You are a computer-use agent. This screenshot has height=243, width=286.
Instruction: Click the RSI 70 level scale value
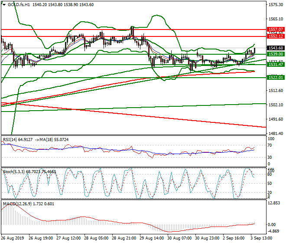click(270, 145)
